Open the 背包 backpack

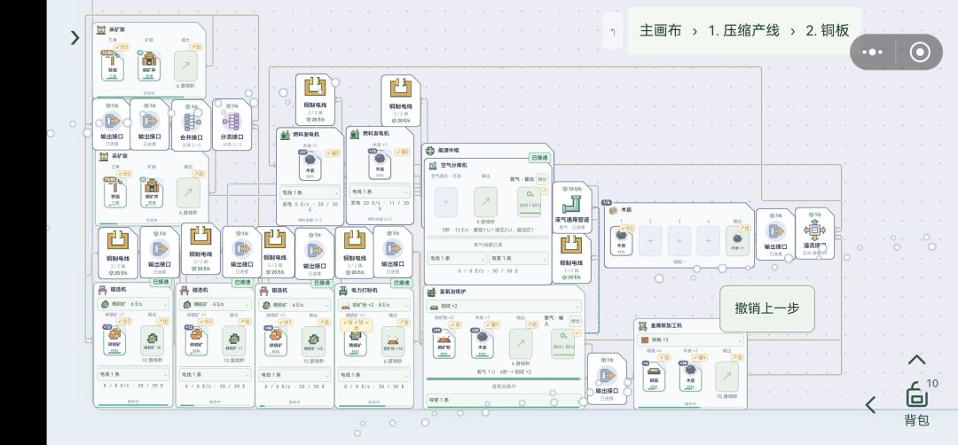click(x=915, y=402)
